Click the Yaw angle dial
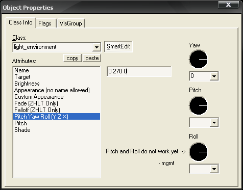 (x=198, y=59)
